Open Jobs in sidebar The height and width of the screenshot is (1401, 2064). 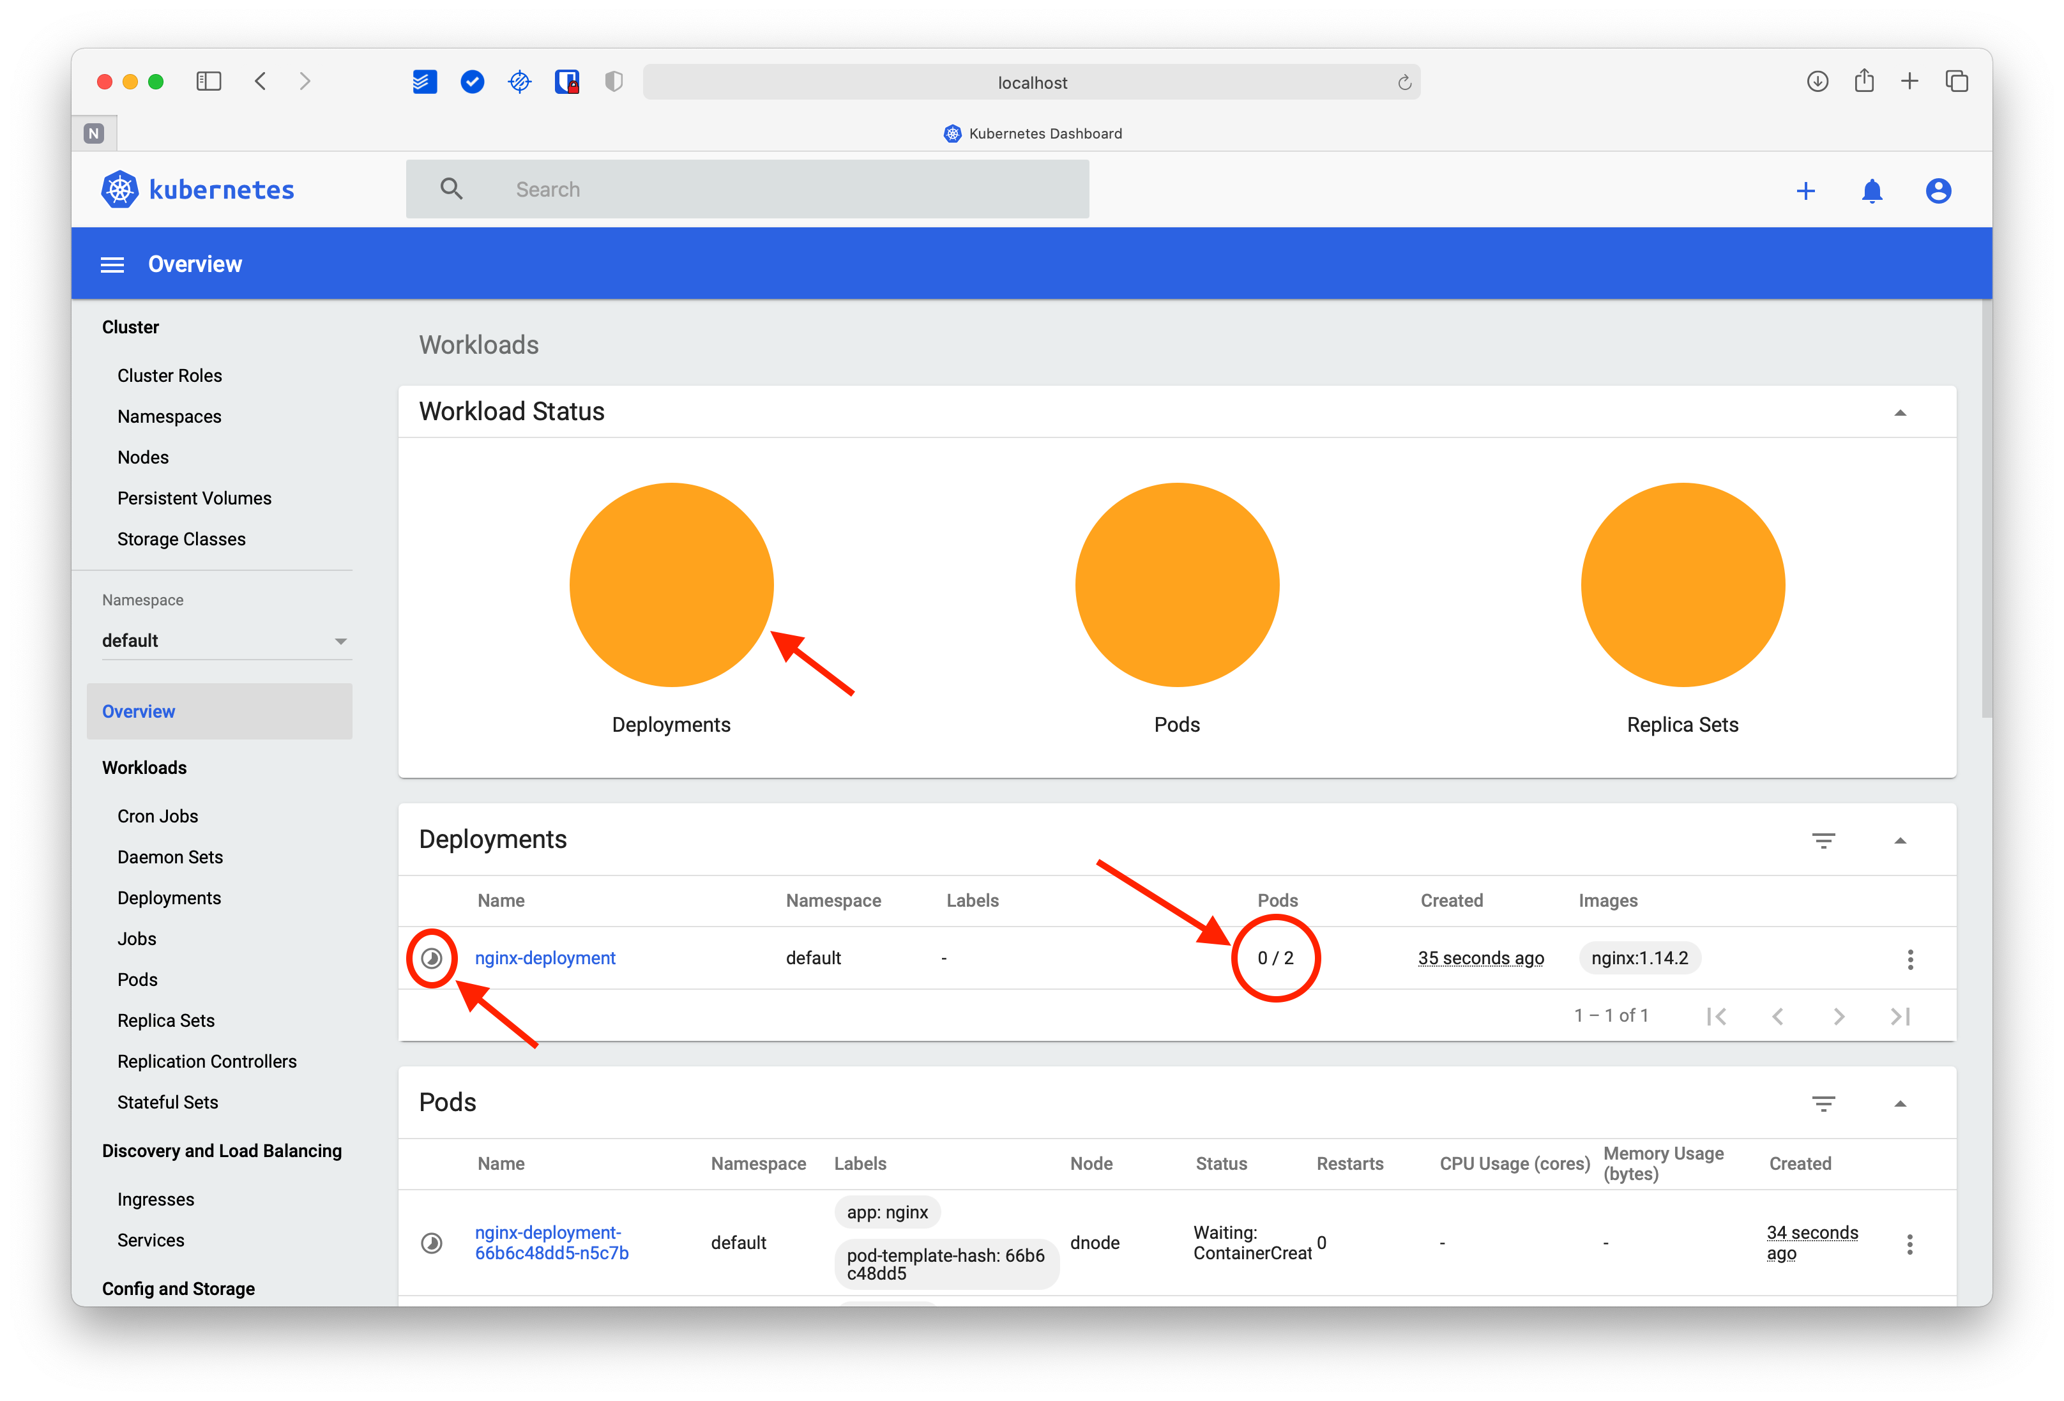(136, 939)
